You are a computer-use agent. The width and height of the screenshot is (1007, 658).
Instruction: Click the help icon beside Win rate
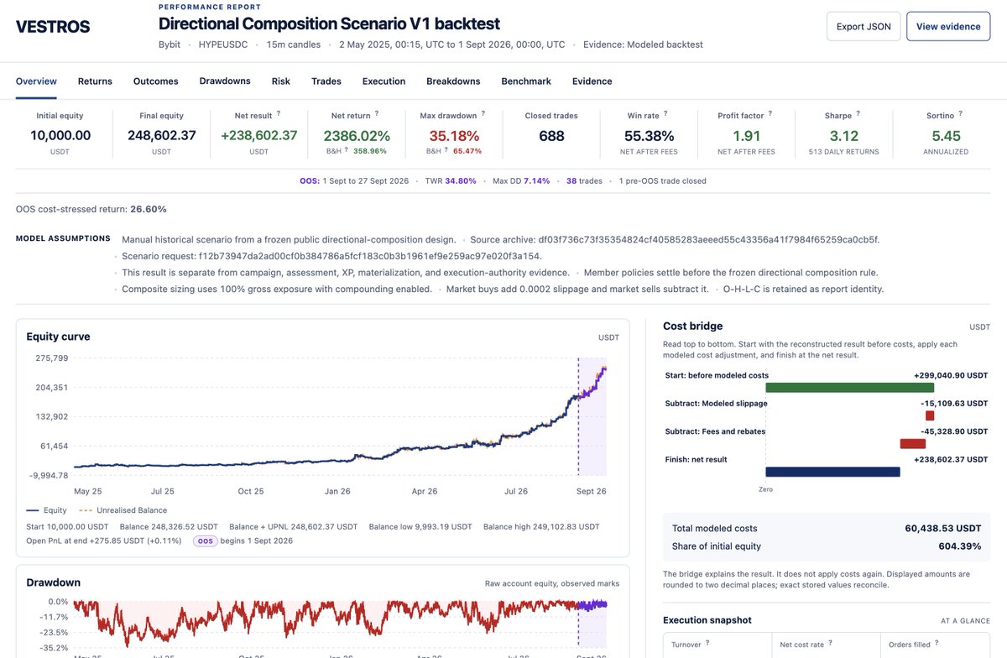click(665, 113)
